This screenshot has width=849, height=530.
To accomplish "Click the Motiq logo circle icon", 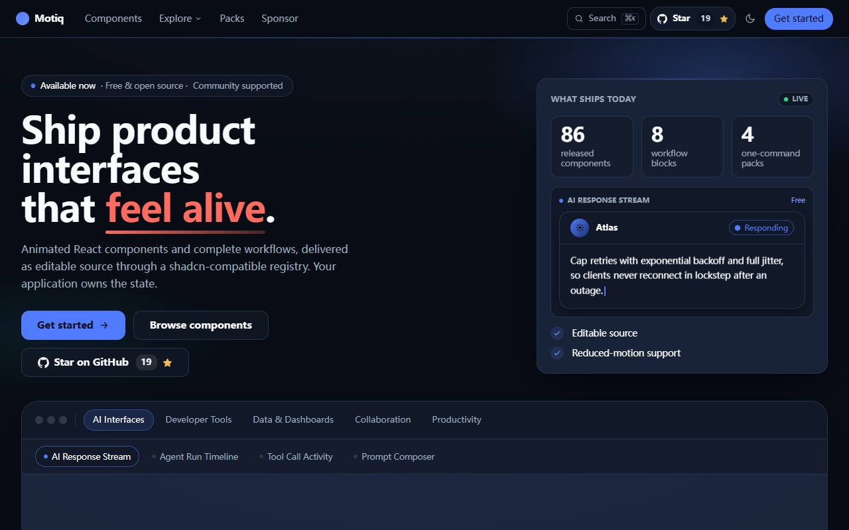I will click(x=23, y=19).
